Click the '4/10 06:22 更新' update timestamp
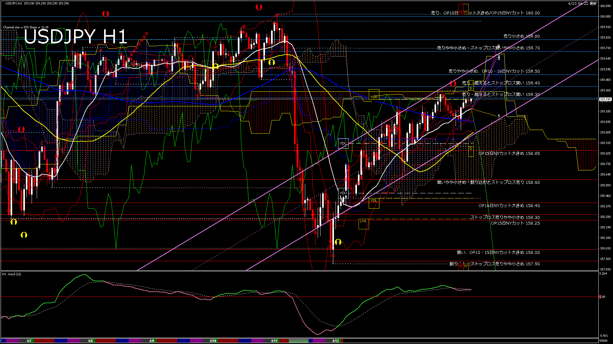The width and height of the screenshot is (613, 344). [582, 4]
